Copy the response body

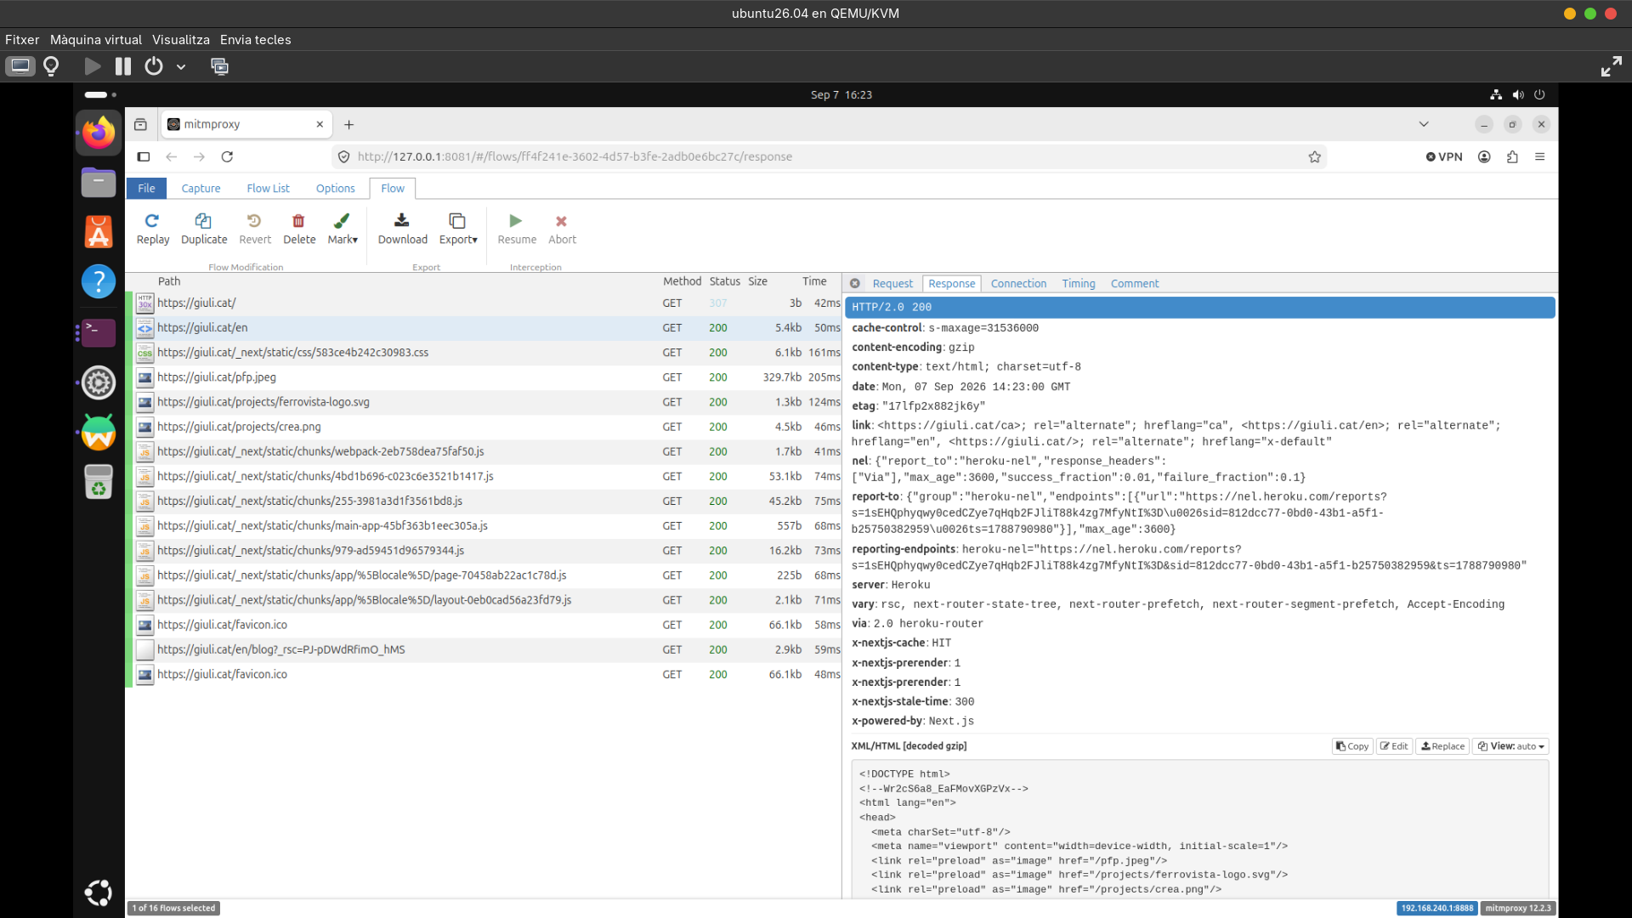pyautogui.click(x=1352, y=746)
